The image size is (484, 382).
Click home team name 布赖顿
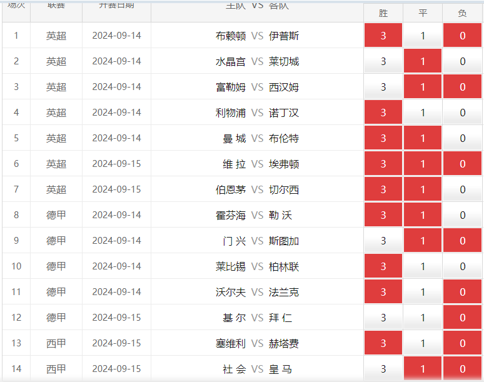click(231, 36)
